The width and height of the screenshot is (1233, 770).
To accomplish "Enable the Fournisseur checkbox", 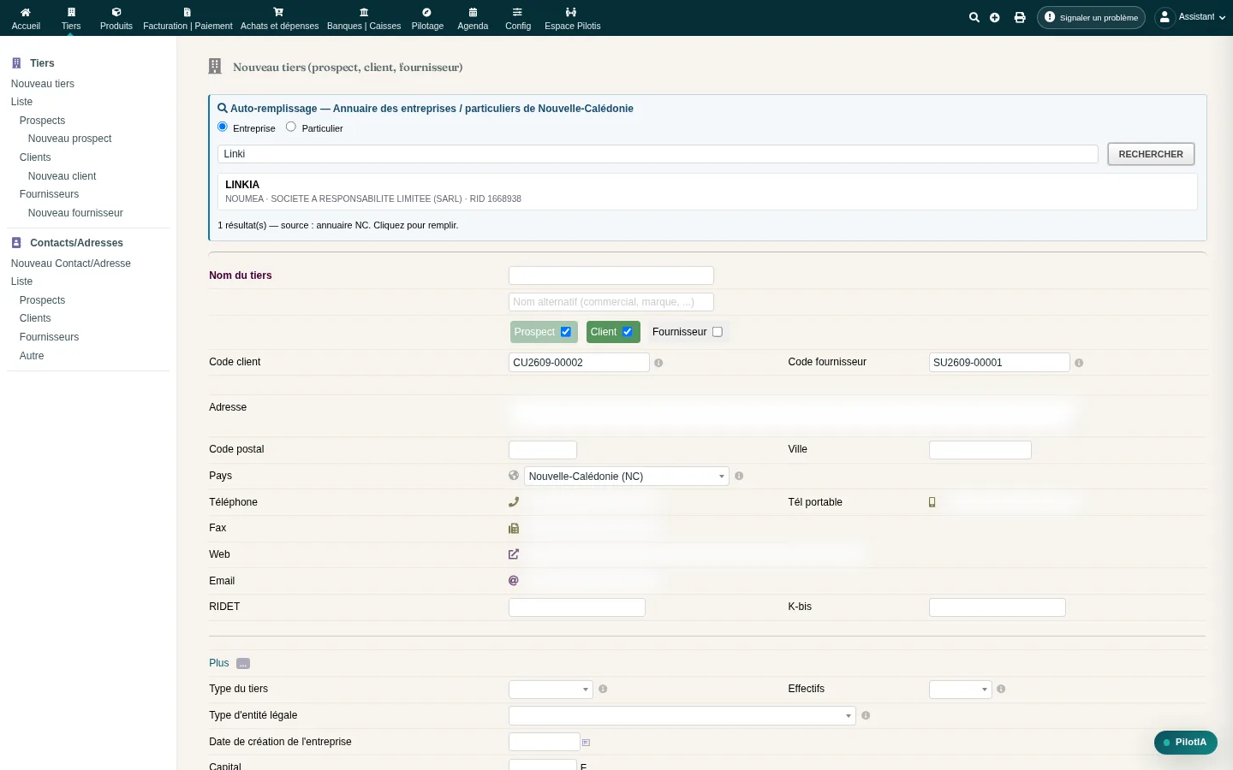I will [x=718, y=332].
